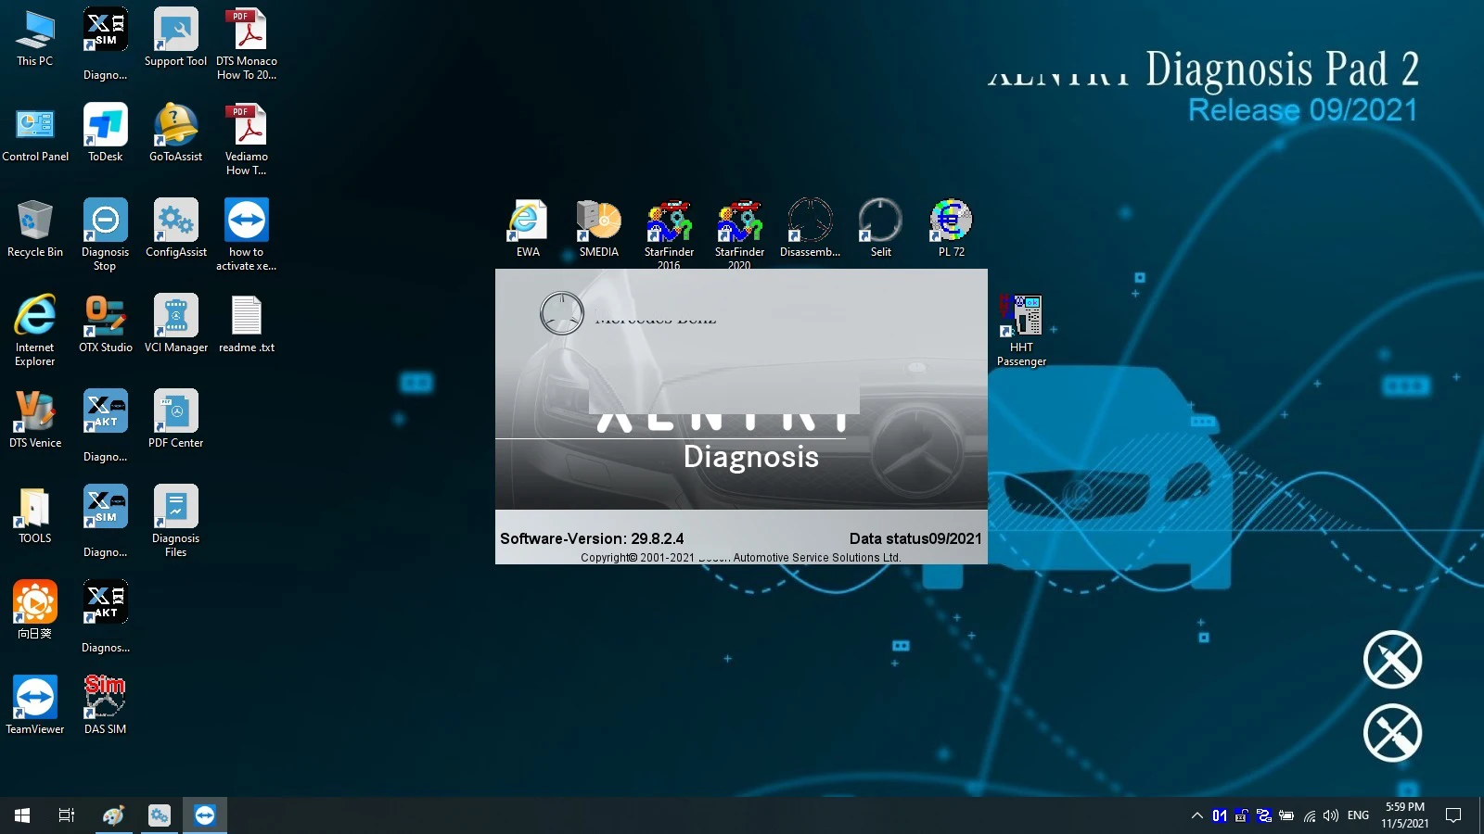The width and height of the screenshot is (1484, 834).
Task: Expand the hidden tray icons chevron
Action: (x=1197, y=815)
